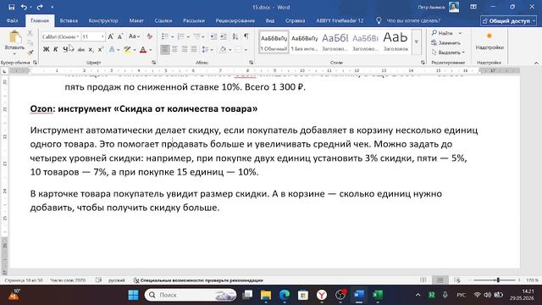Toggle strikethrough formatting

81,50
